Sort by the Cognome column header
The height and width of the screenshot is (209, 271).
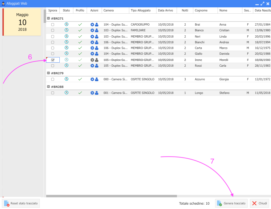(x=205, y=10)
